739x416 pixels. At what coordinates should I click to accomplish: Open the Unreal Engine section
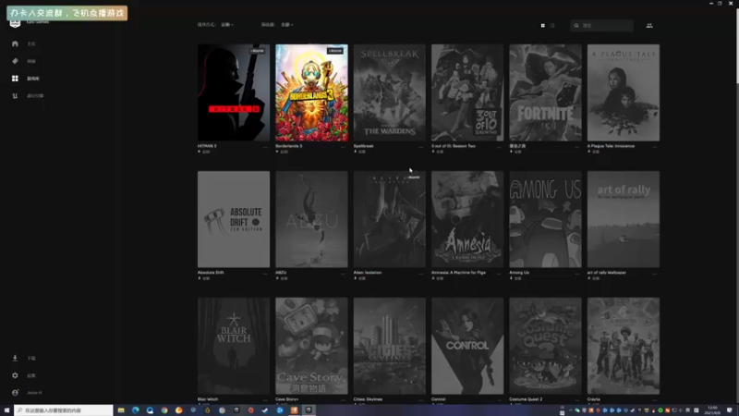[28, 96]
